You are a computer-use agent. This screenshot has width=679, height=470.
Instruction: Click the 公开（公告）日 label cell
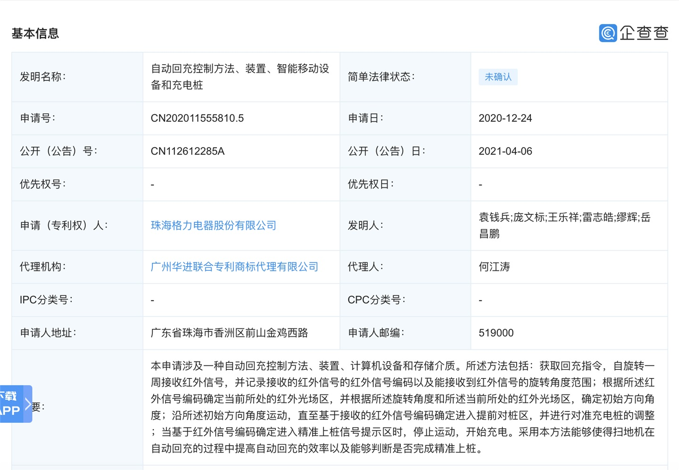(406, 151)
